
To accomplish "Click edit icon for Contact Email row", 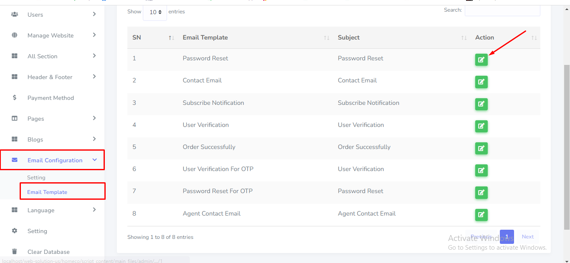I will (481, 82).
